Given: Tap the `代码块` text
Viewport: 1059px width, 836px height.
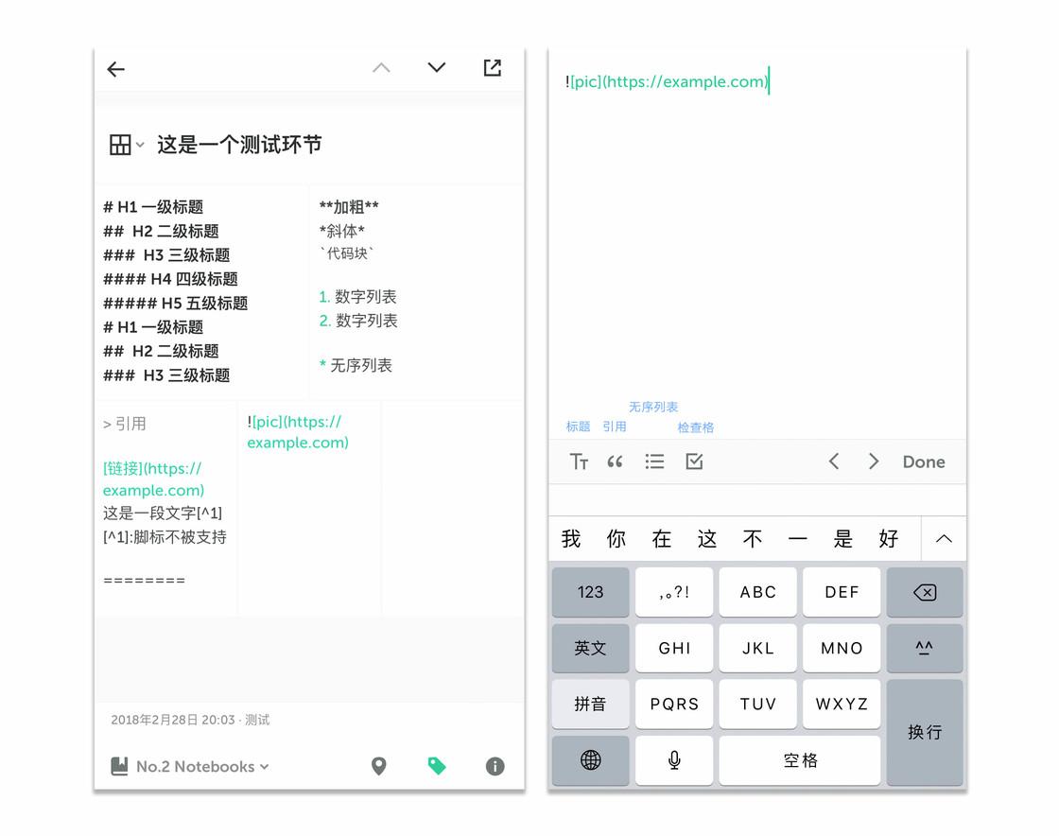Looking at the screenshot, I should [346, 253].
